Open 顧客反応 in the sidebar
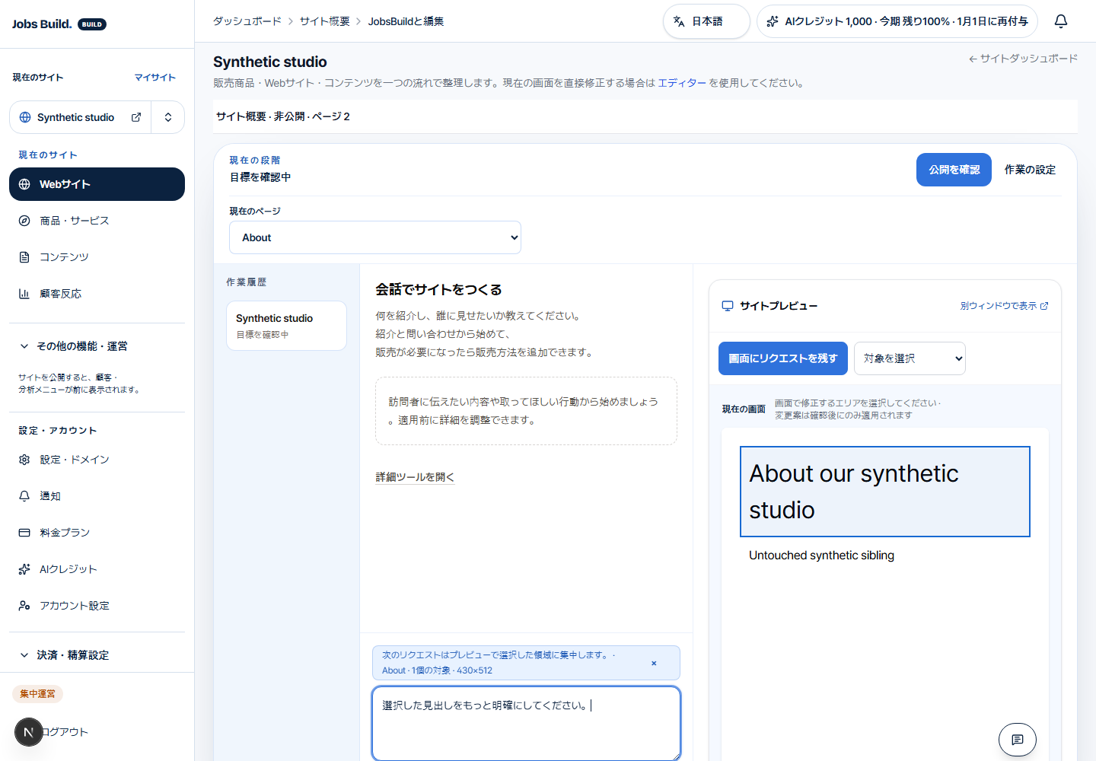The height and width of the screenshot is (761, 1096). 97,294
